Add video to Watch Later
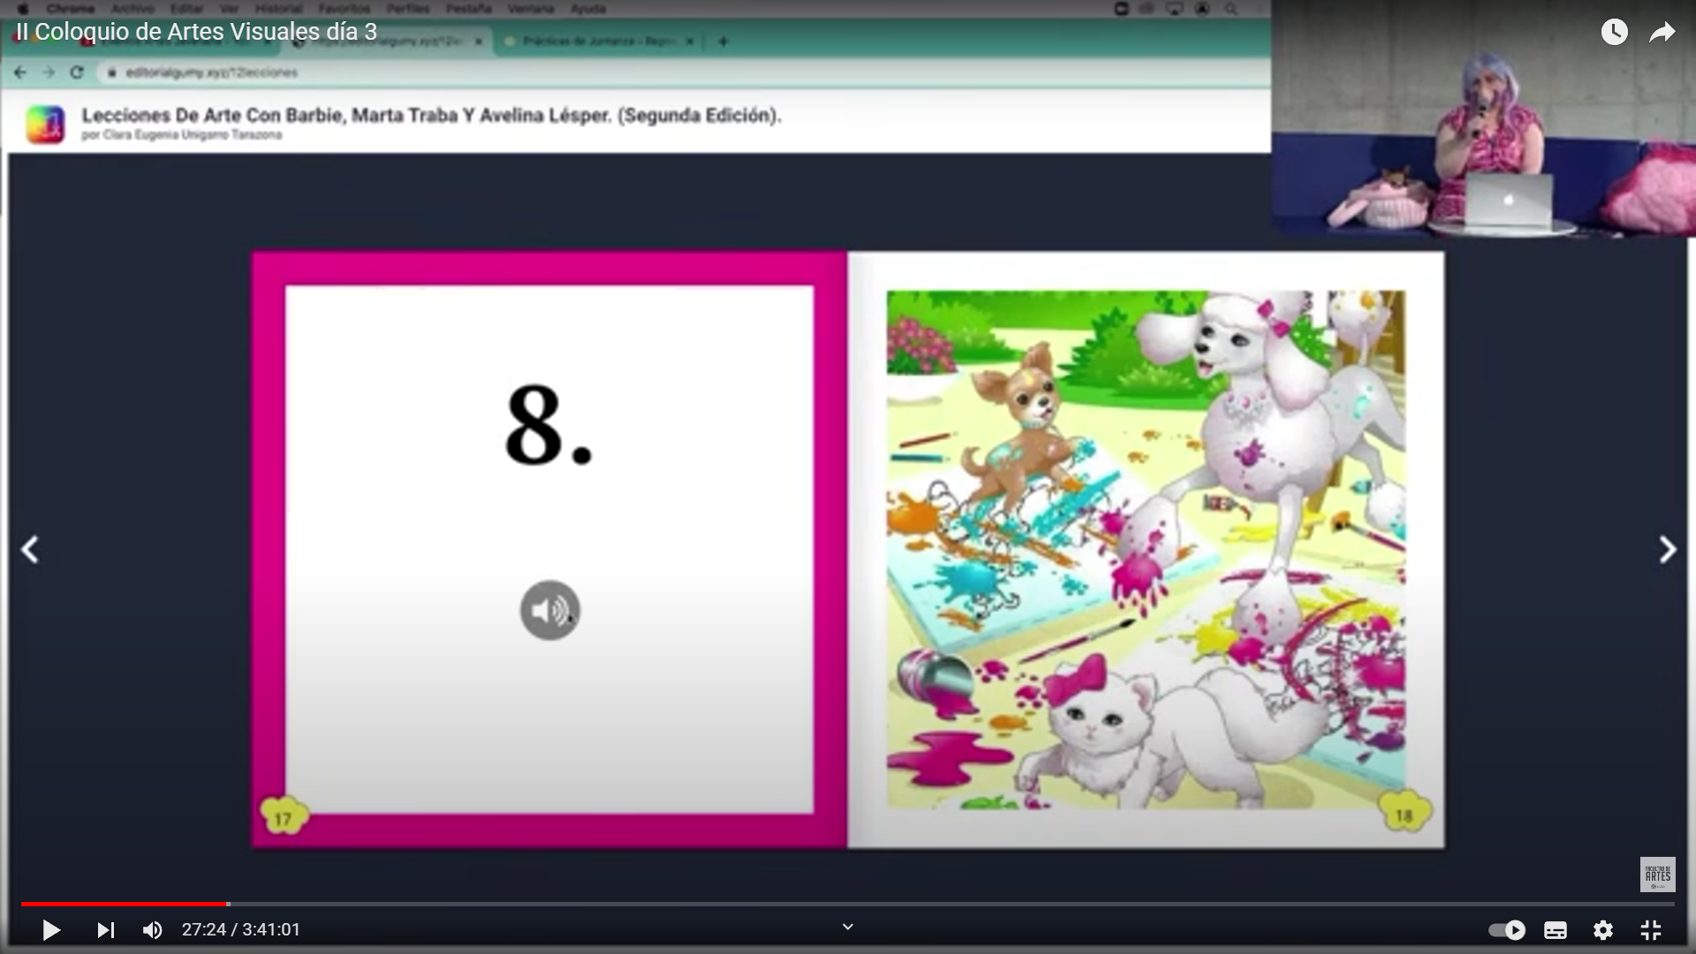The width and height of the screenshot is (1696, 954). coord(1614,33)
